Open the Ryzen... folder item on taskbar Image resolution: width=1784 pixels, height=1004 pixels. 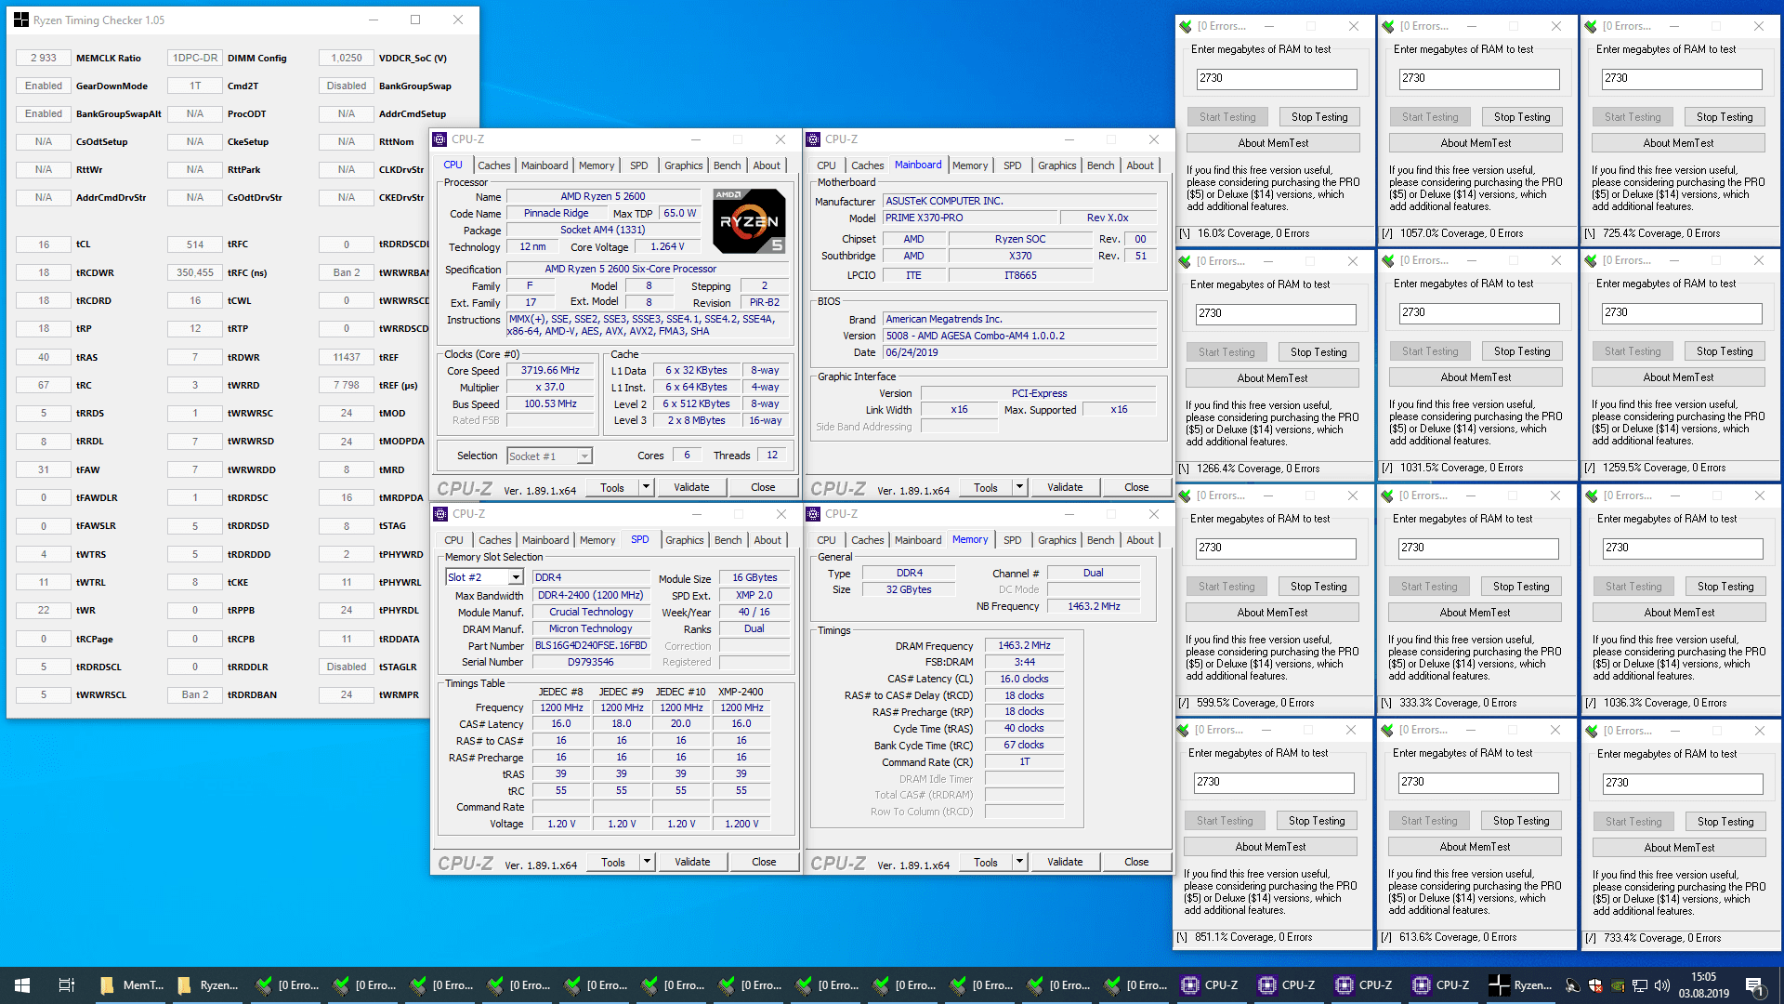(x=209, y=985)
